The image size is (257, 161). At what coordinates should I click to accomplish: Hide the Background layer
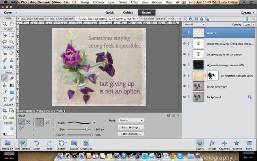pos(184,97)
